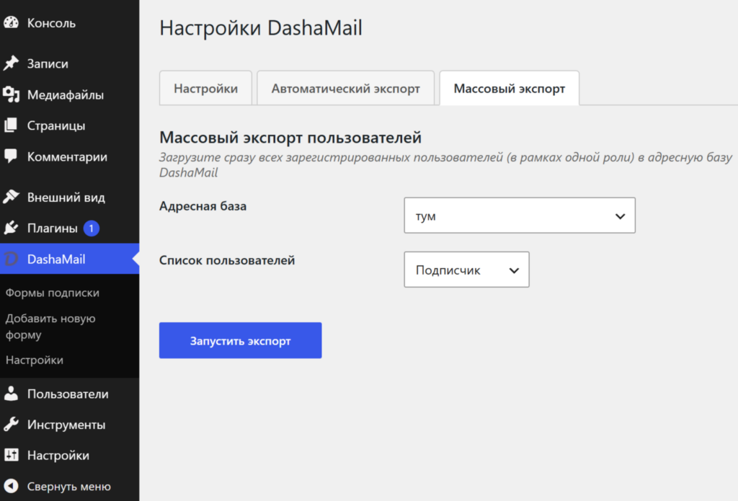The image size is (738, 501).
Task: Click the Запустить экспорт button
Action: click(241, 340)
